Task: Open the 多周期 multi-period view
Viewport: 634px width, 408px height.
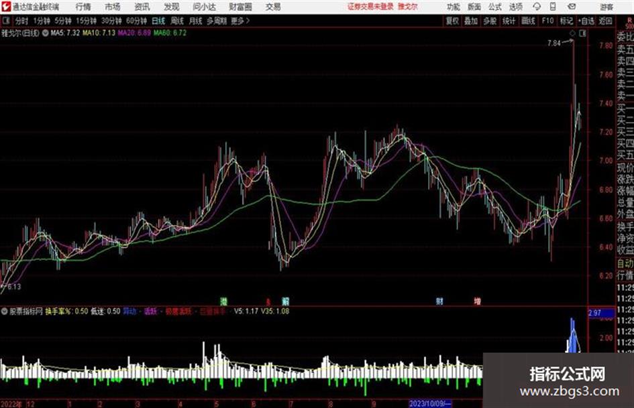Action: (x=217, y=21)
